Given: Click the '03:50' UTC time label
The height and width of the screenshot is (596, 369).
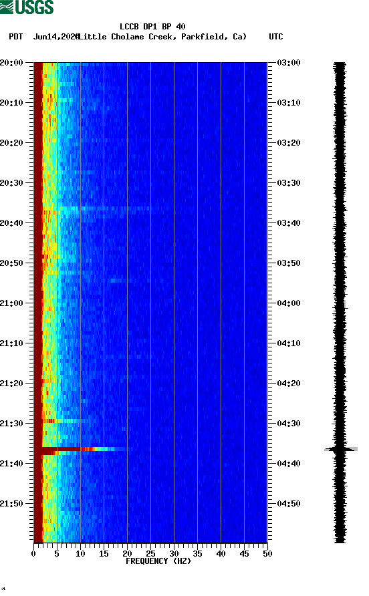Looking at the screenshot, I should coord(289,263).
